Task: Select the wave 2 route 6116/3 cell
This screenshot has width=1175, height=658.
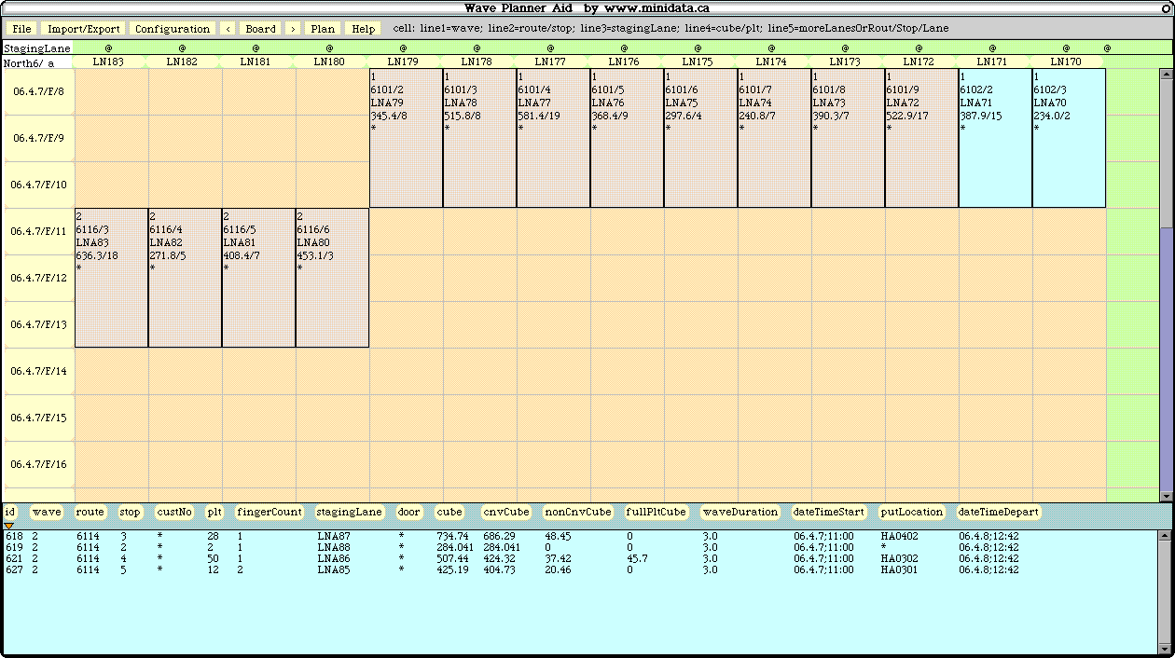Action: pyautogui.click(x=111, y=278)
